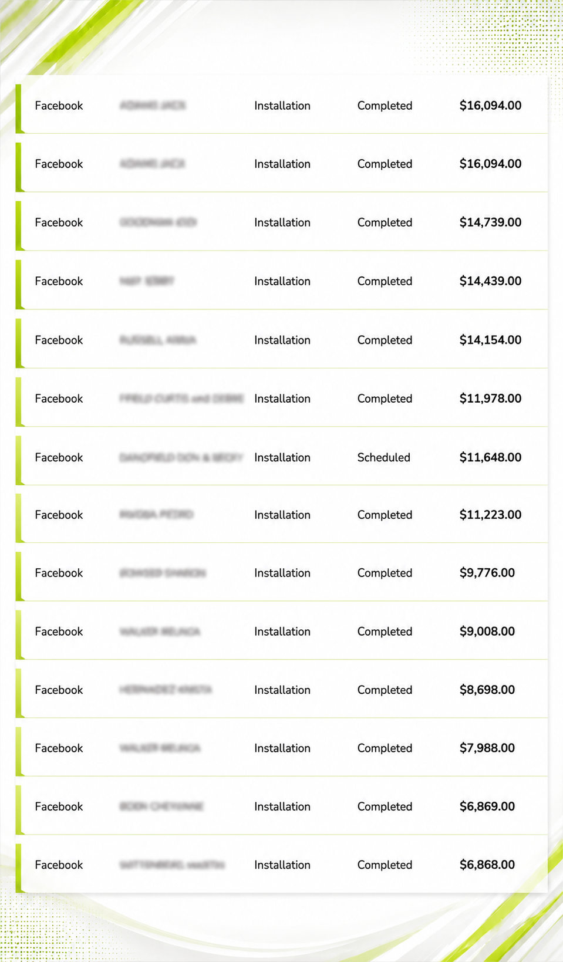Select the $6,869.00 amount

[487, 806]
